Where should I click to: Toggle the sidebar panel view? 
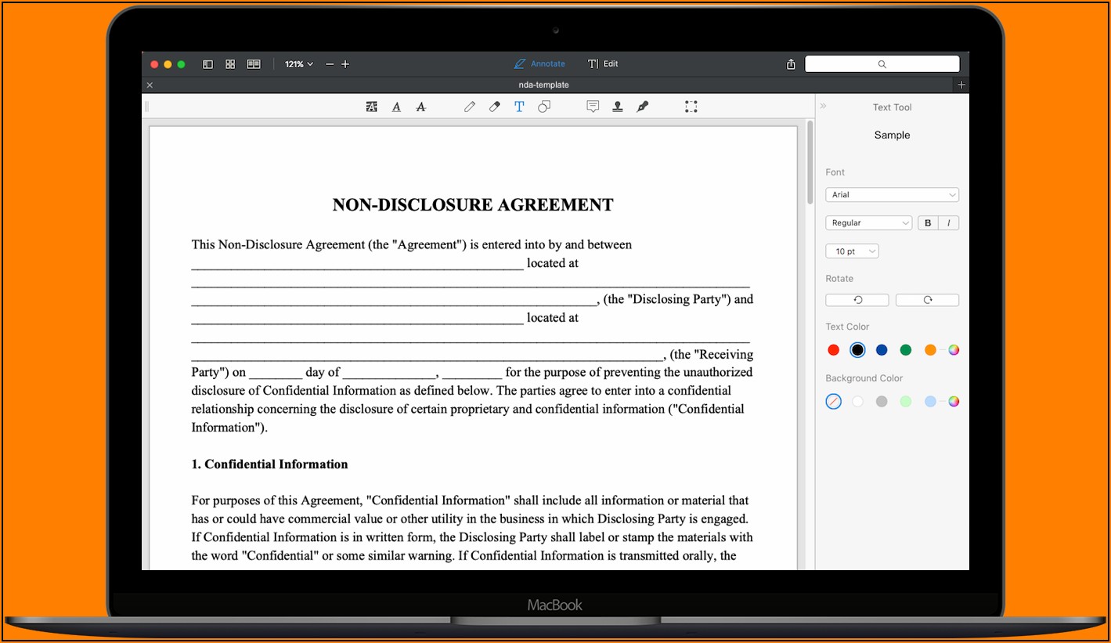click(207, 64)
